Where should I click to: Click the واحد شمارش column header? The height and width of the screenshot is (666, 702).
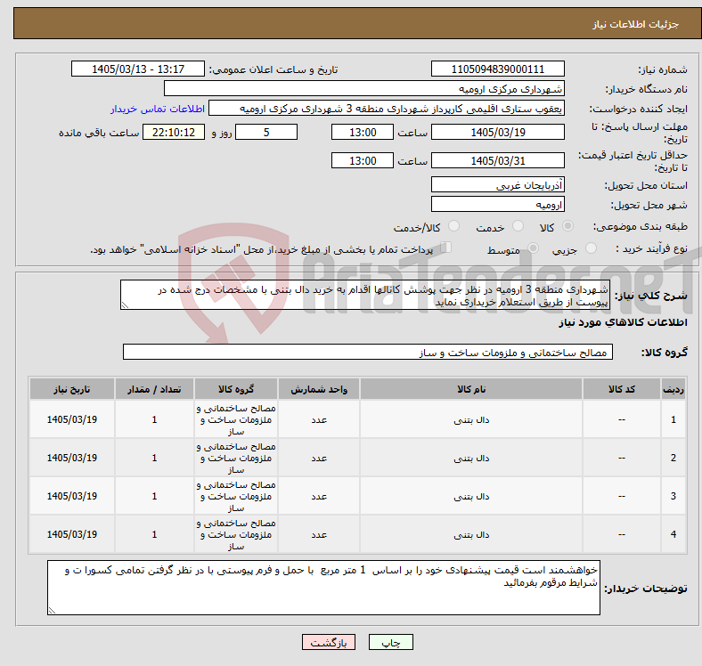(319, 389)
